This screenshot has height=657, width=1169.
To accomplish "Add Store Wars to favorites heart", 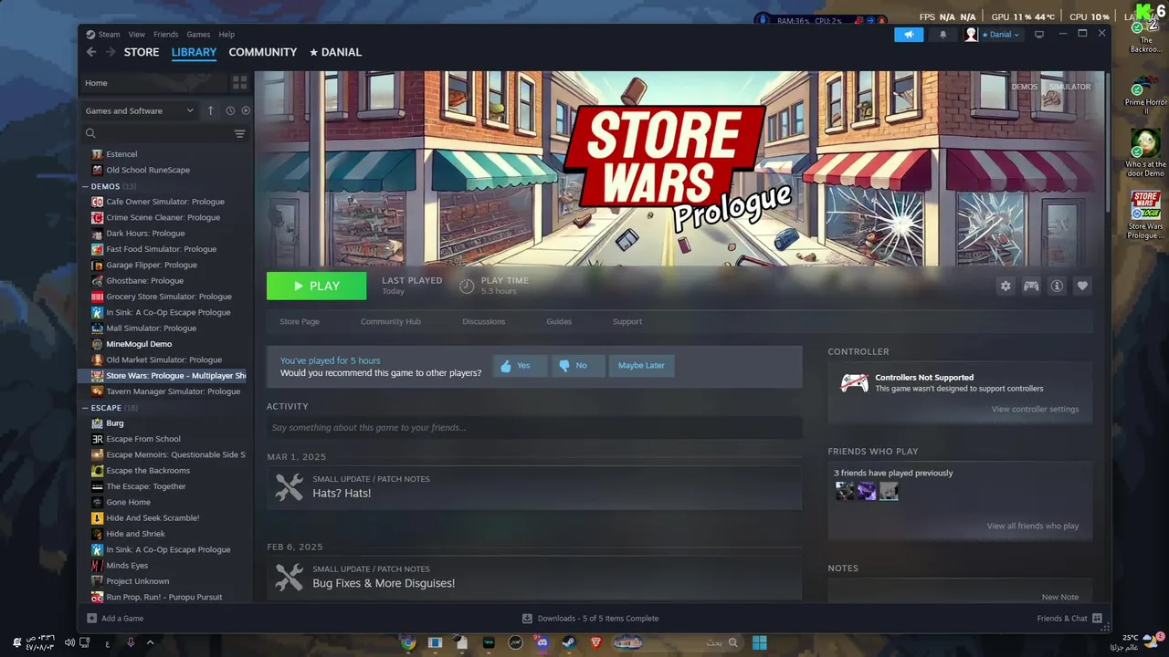I will point(1082,286).
